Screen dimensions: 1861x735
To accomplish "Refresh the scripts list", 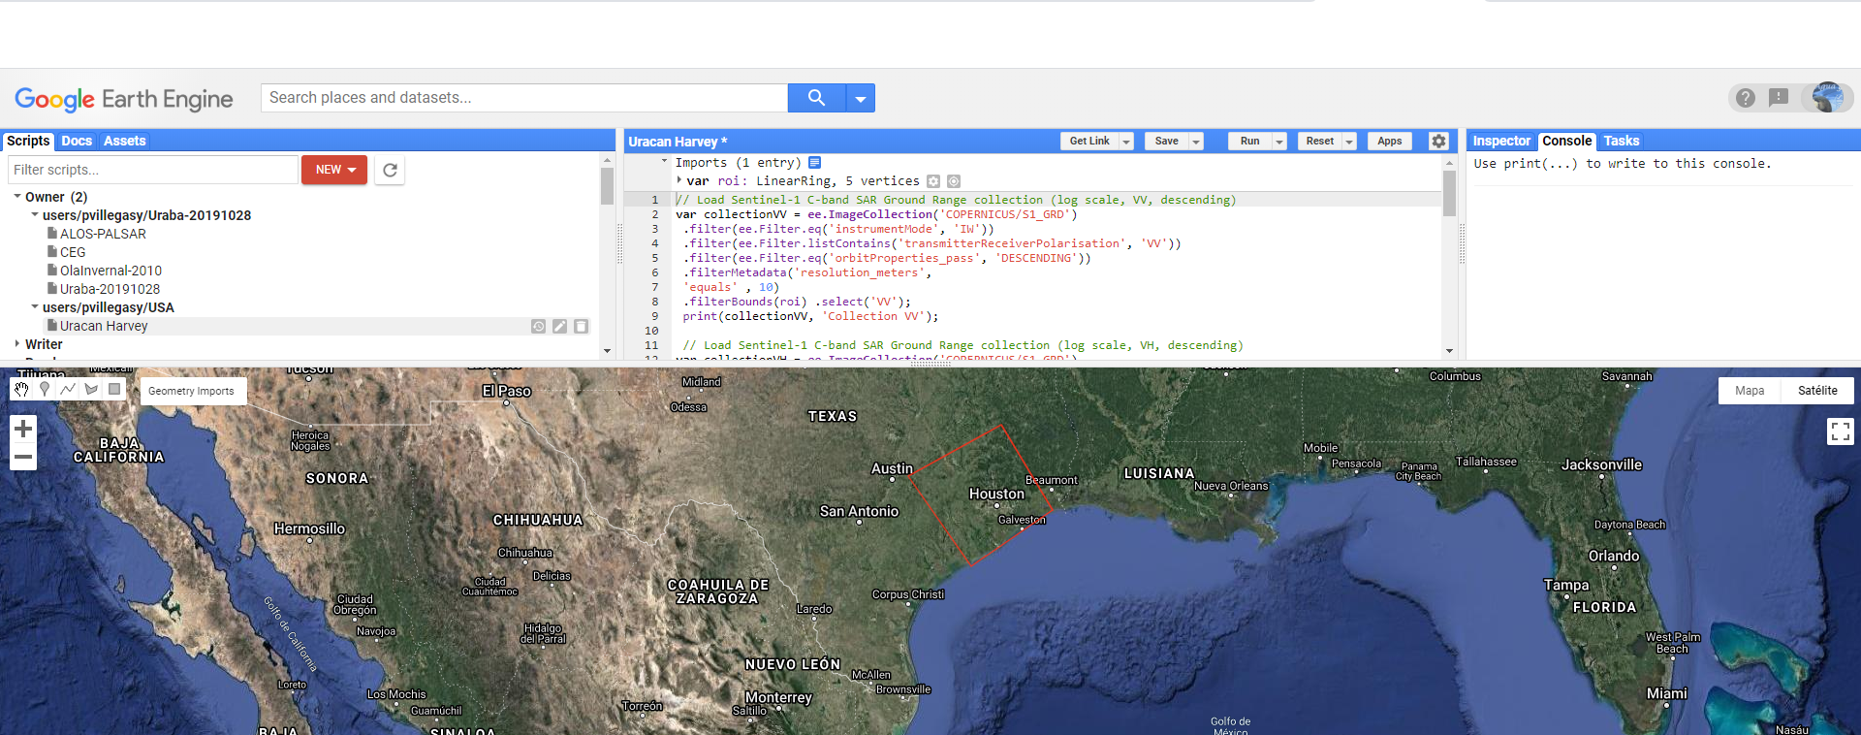I will 390,170.
